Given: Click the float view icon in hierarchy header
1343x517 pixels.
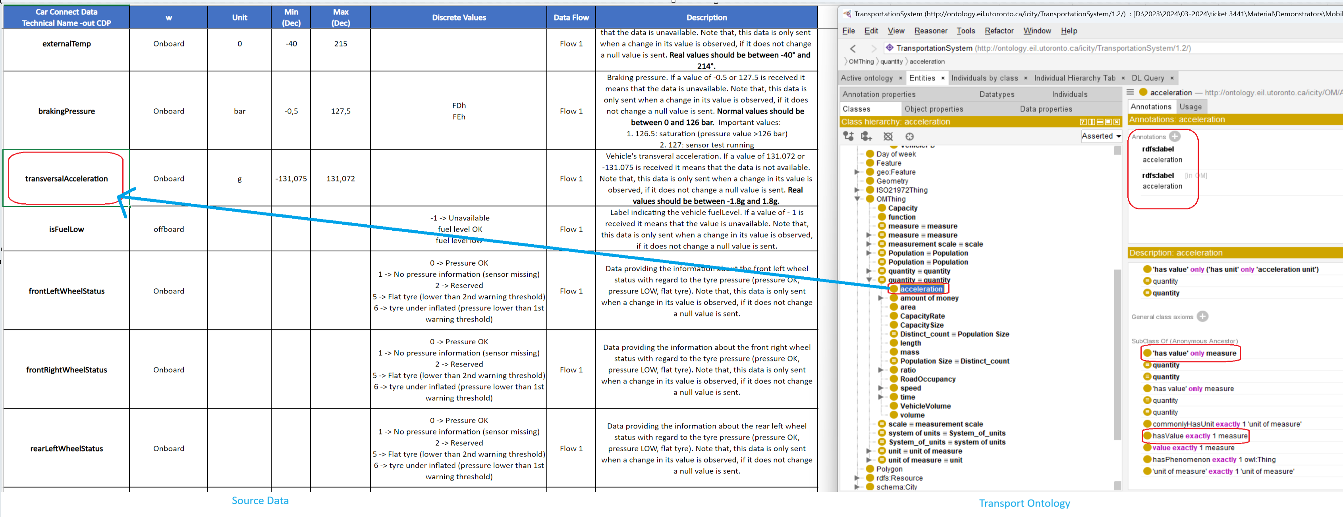Looking at the screenshot, I should point(1108,122).
